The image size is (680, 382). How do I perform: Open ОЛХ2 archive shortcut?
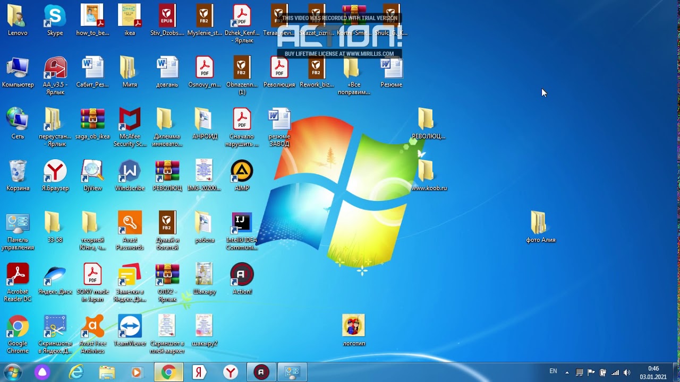point(167,282)
